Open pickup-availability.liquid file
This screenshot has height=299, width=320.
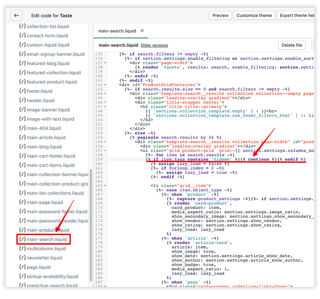49,276
